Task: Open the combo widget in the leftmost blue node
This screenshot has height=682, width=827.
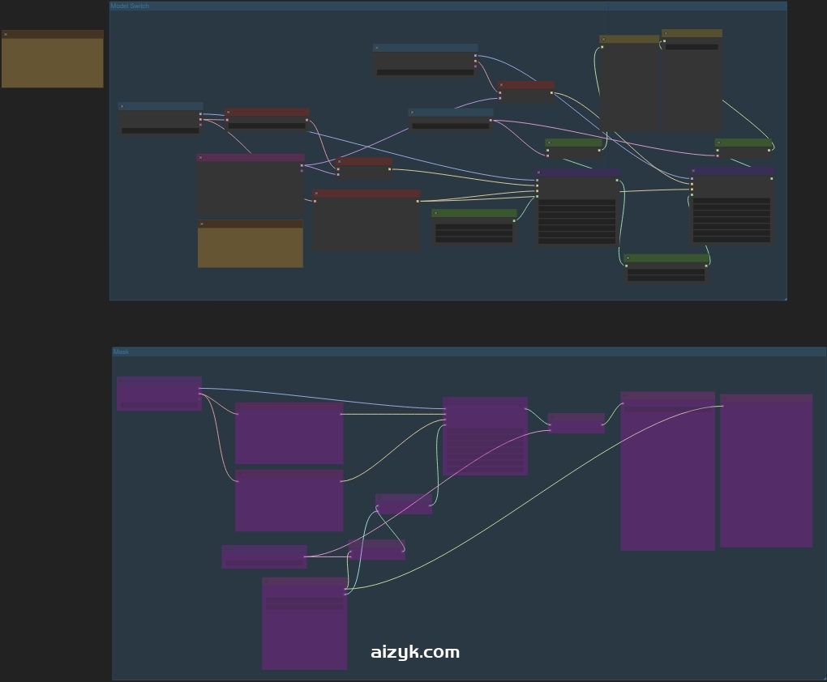Action: pos(160,130)
